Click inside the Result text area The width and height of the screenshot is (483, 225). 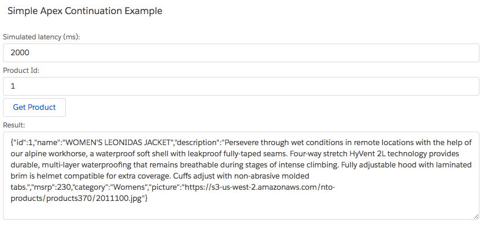point(241,176)
